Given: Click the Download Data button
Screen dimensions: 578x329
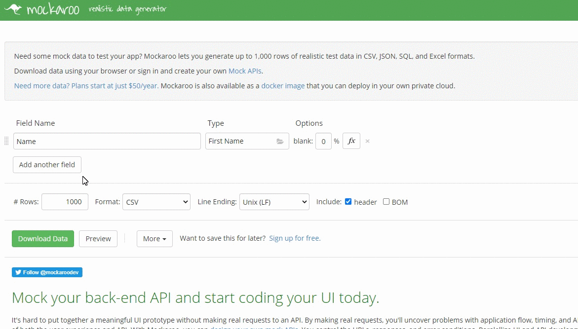Looking at the screenshot, I should (x=43, y=239).
